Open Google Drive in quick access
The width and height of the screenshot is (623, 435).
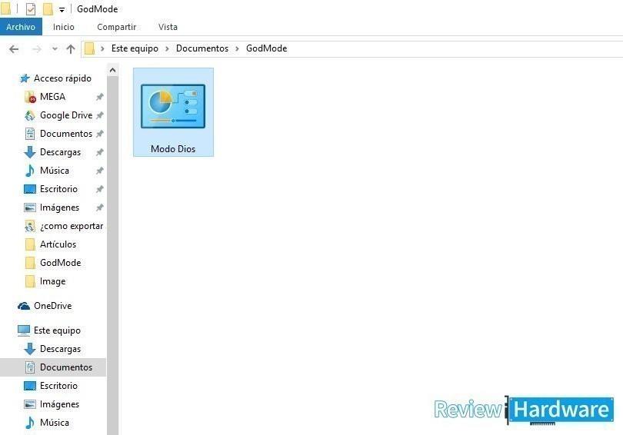[x=66, y=115]
